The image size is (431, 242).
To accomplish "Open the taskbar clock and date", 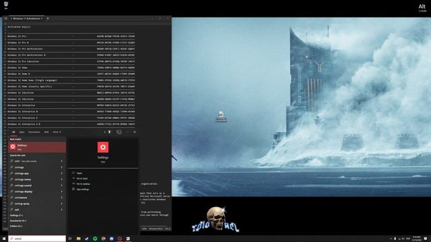I will (416, 239).
